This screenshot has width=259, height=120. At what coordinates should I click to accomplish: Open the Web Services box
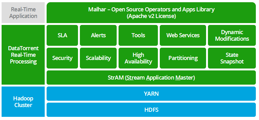[183, 35]
